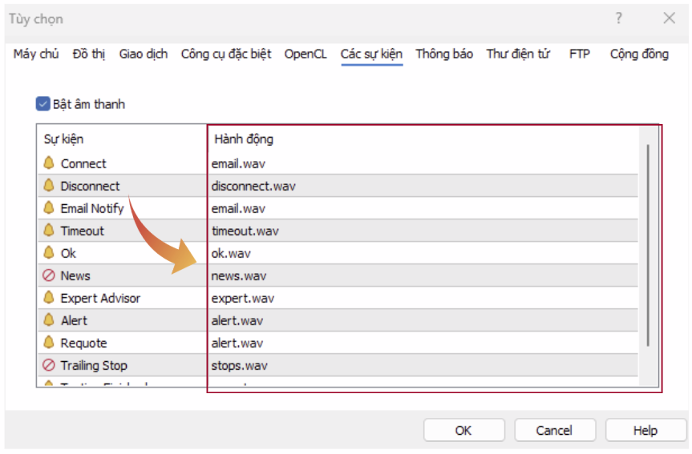Open sound choice for news.wav action
692x454 pixels.
tap(239, 275)
